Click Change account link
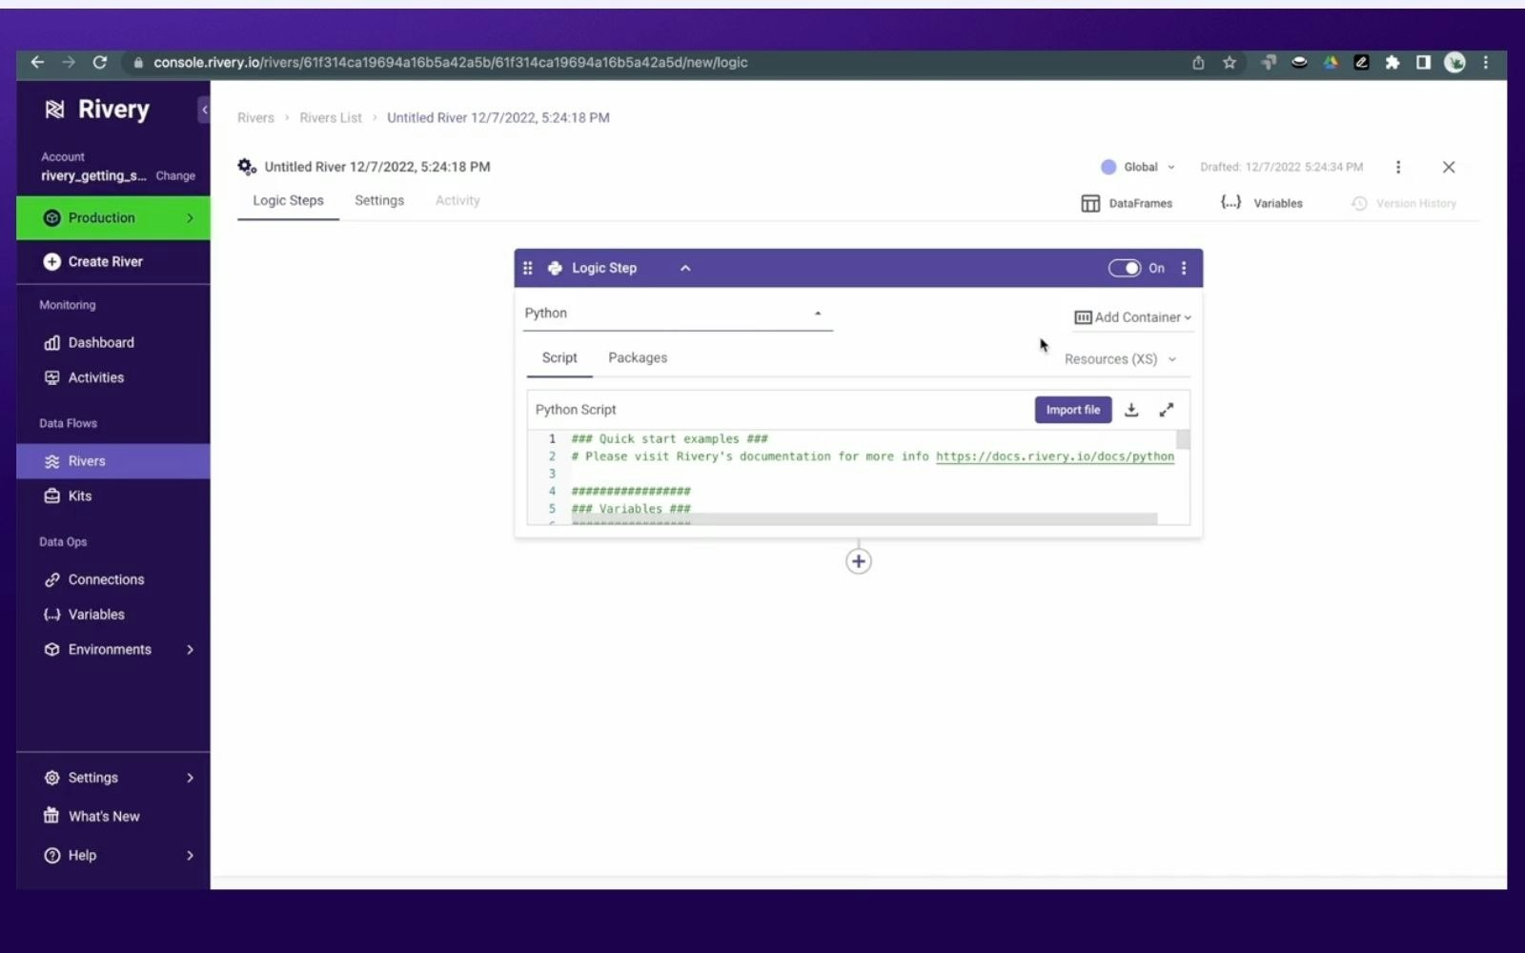Viewport: 1525px width, 953px height. coord(175,176)
